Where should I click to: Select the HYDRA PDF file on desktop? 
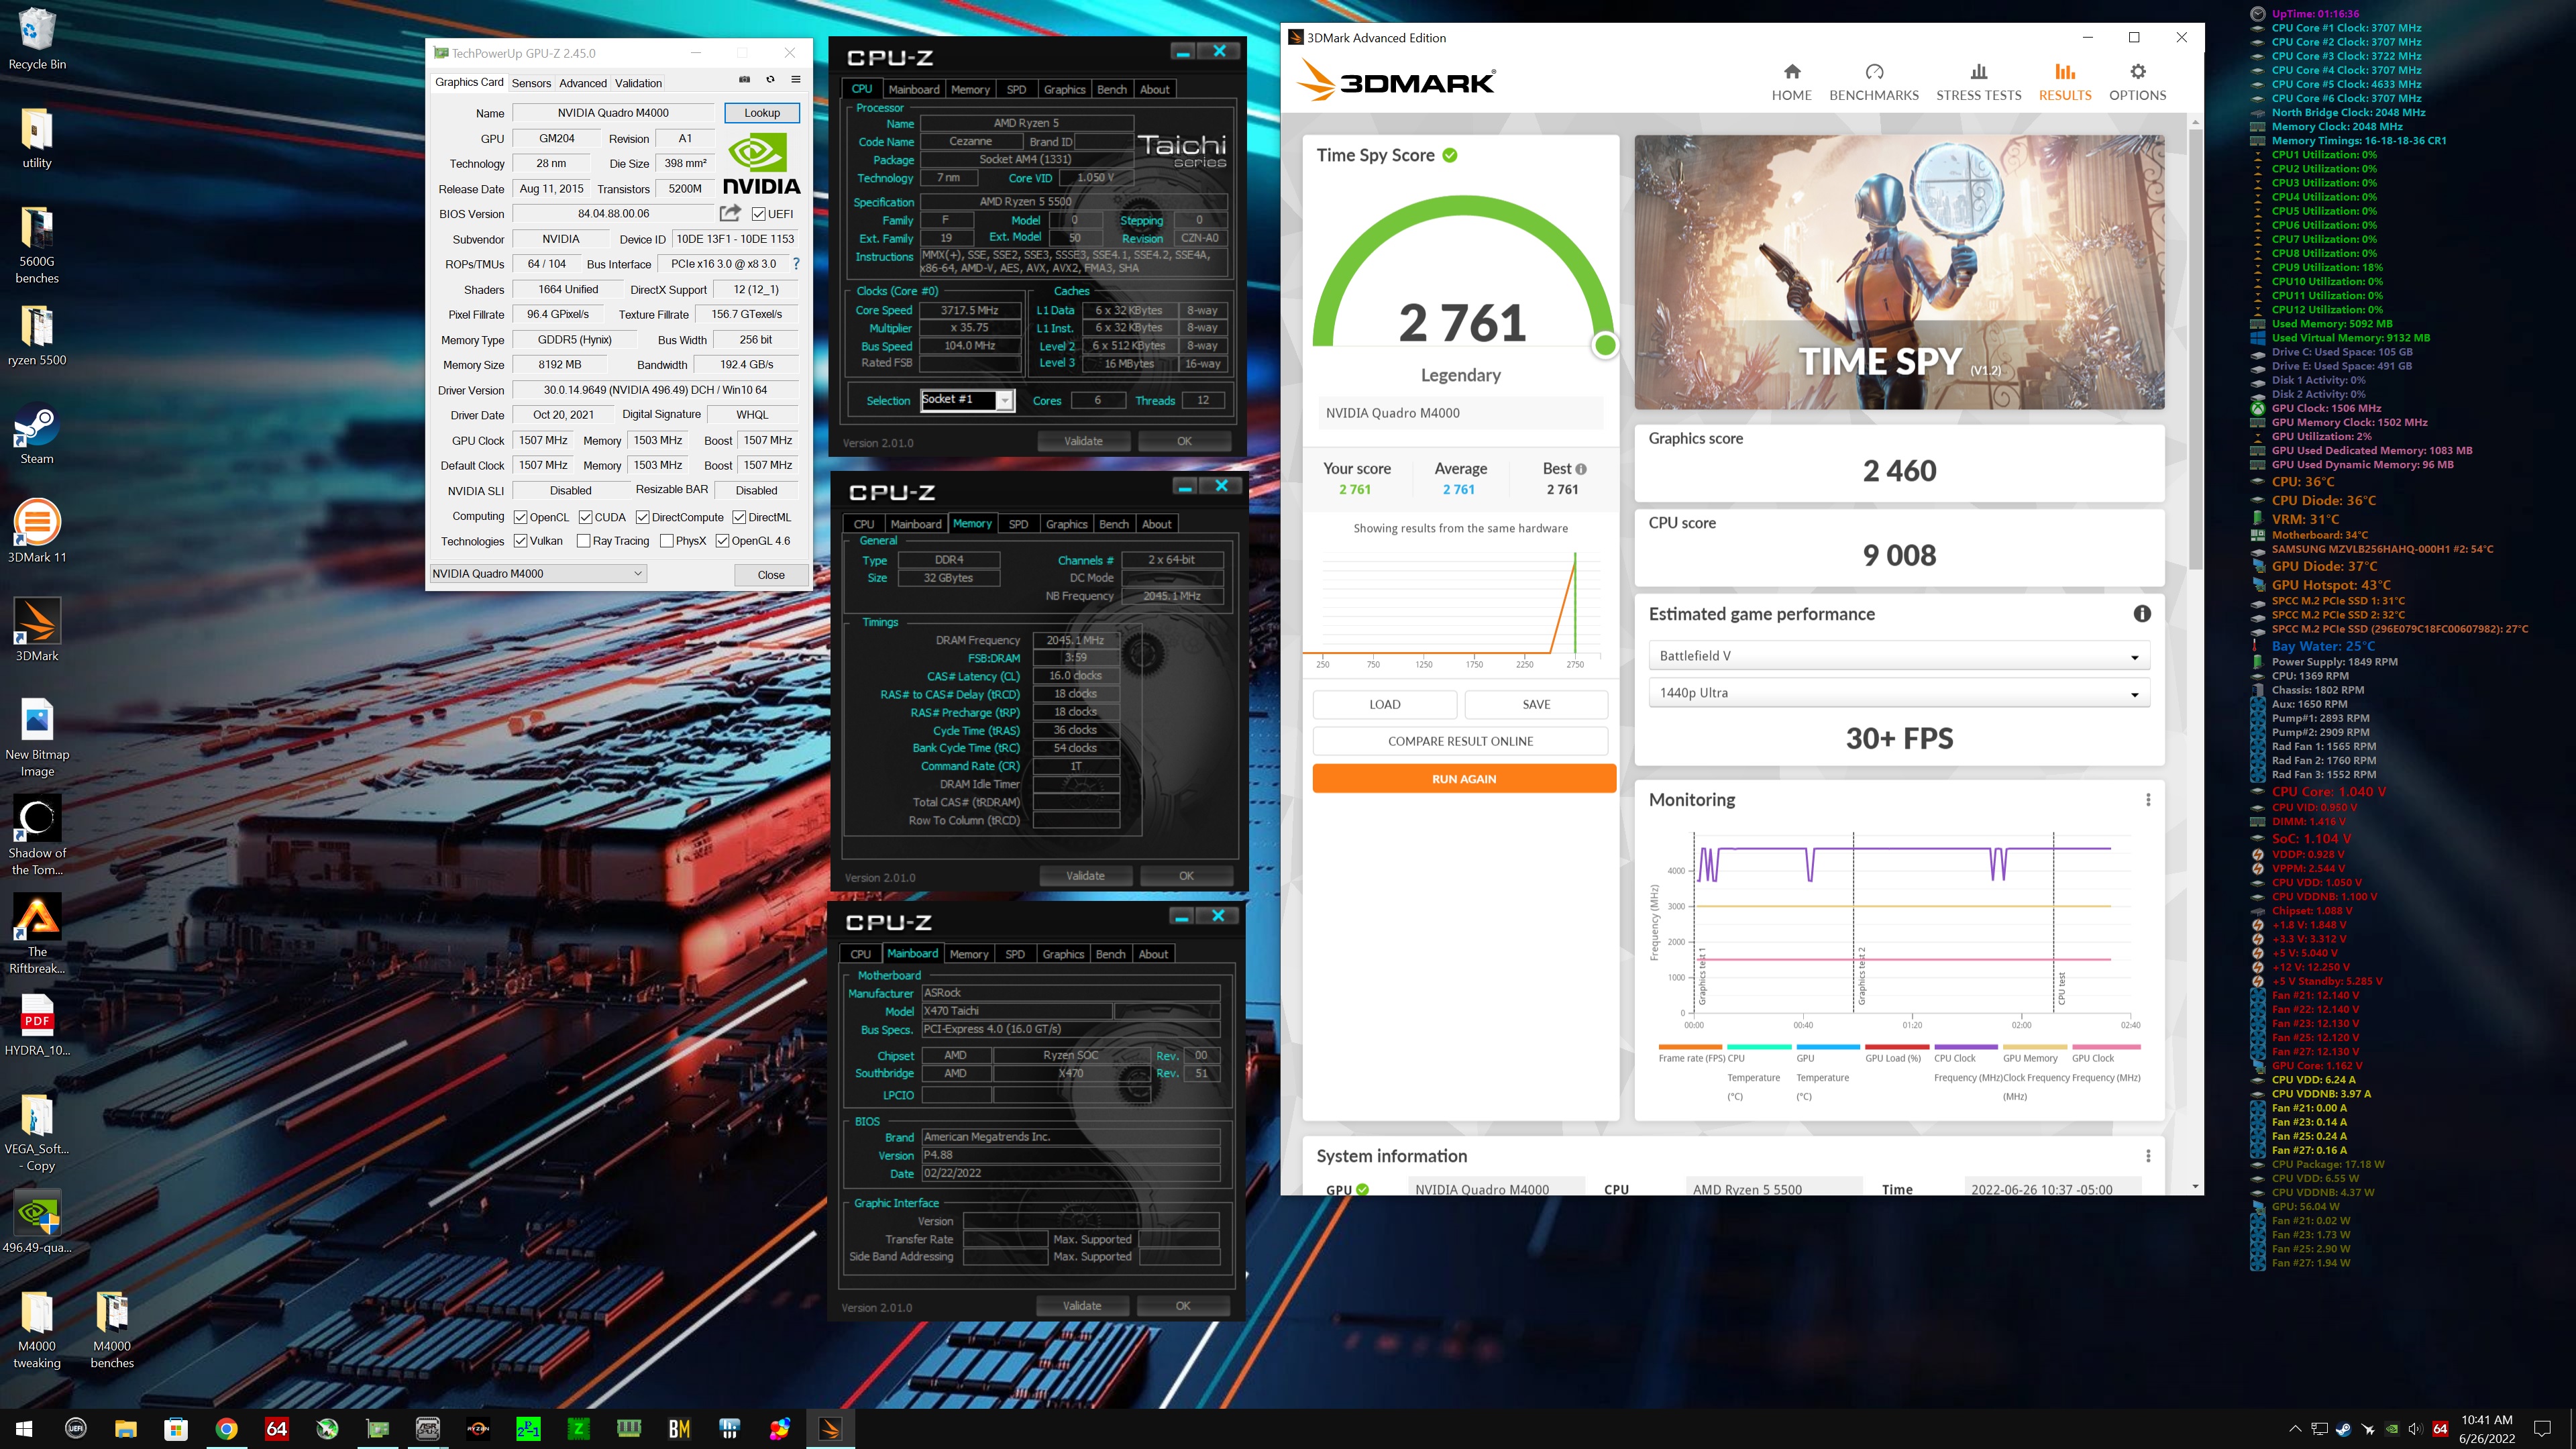click(37, 1026)
